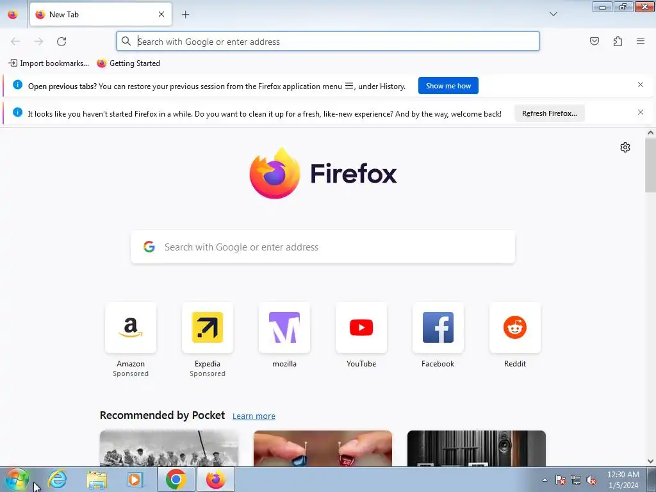Click the address bar magnifier icon

[x=126, y=41]
